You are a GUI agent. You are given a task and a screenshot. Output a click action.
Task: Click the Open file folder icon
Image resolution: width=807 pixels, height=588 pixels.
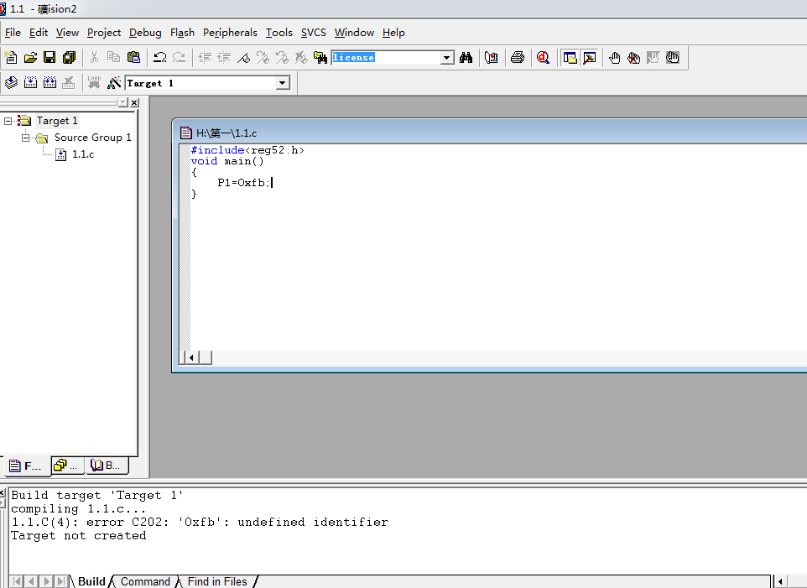click(30, 58)
